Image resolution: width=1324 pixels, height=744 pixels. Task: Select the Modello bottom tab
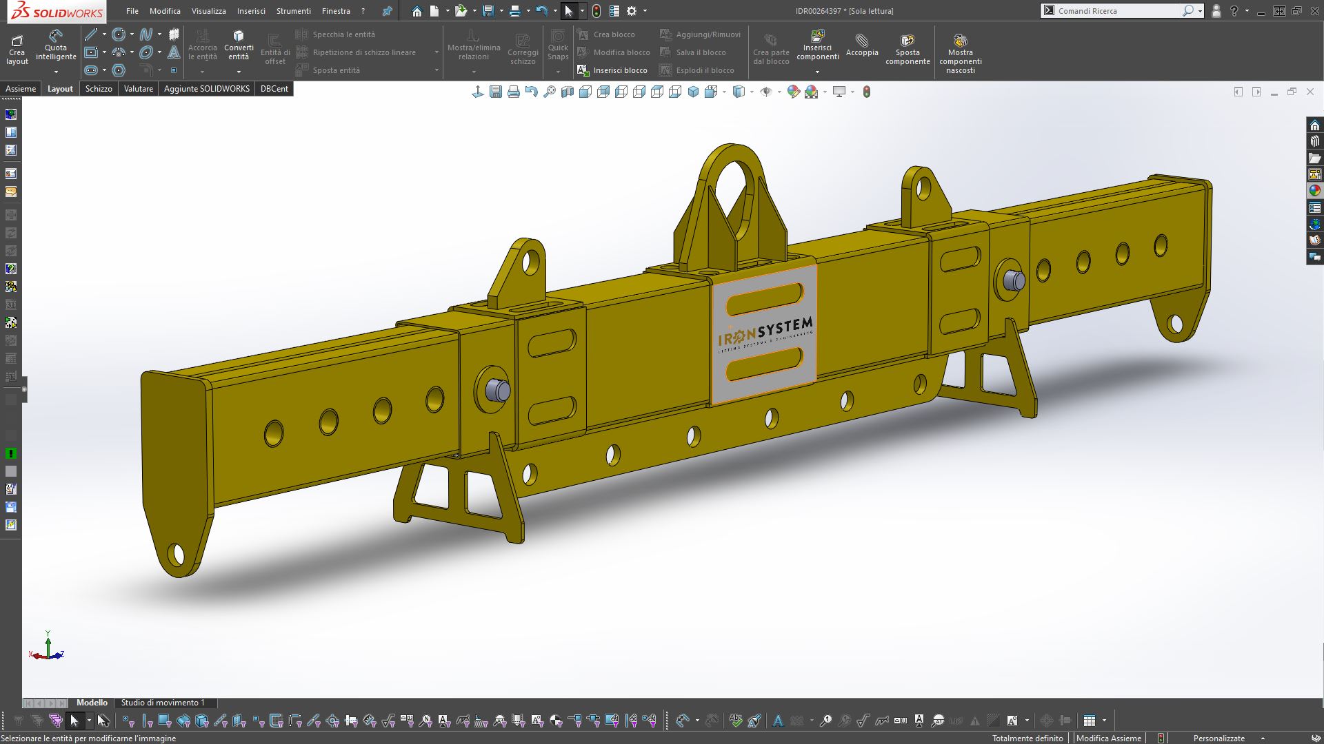coord(92,703)
